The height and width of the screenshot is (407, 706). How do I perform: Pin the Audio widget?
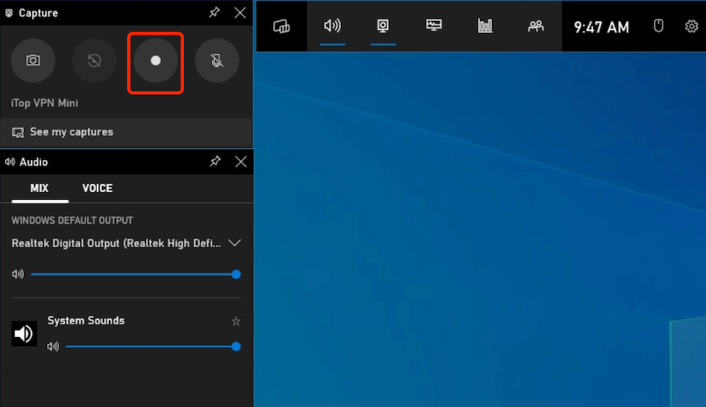pos(215,162)
